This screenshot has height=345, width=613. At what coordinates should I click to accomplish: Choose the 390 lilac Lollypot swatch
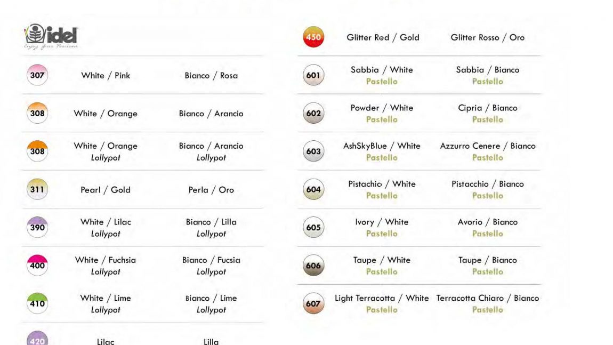(x=37, y=227)
